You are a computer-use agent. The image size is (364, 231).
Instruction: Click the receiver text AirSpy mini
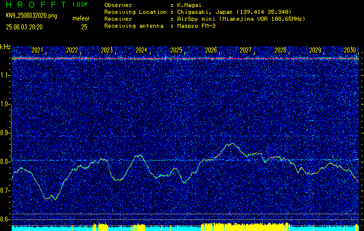click(196, 18)
